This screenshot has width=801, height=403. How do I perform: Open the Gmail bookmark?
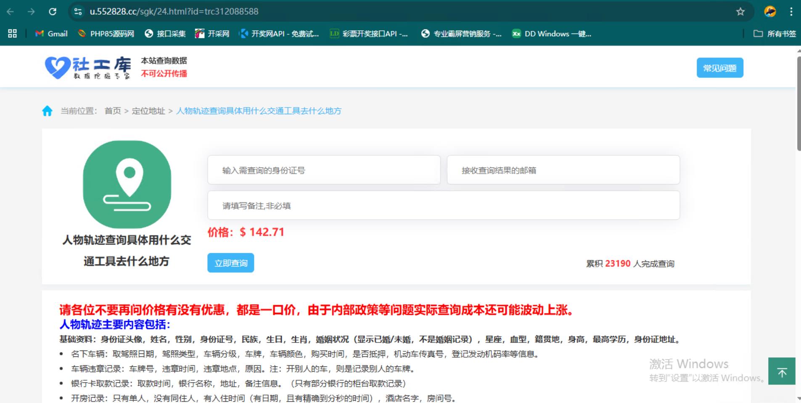[52, 34]
